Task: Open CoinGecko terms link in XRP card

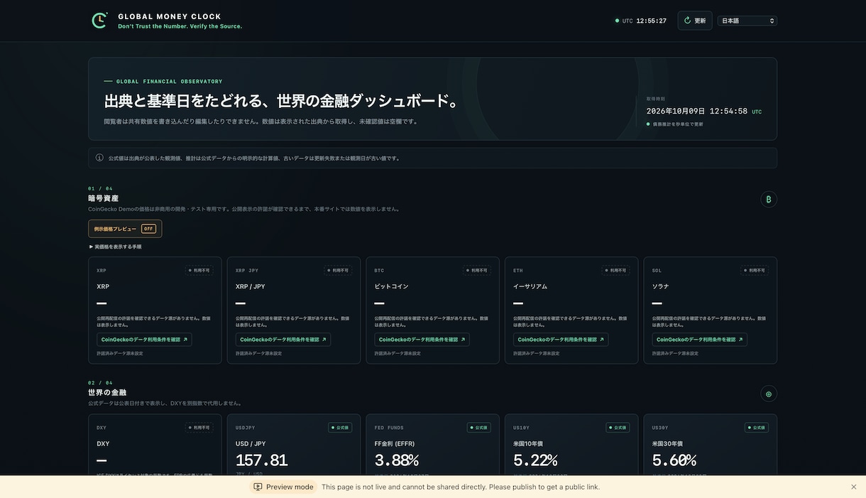Action: point(144,340)
